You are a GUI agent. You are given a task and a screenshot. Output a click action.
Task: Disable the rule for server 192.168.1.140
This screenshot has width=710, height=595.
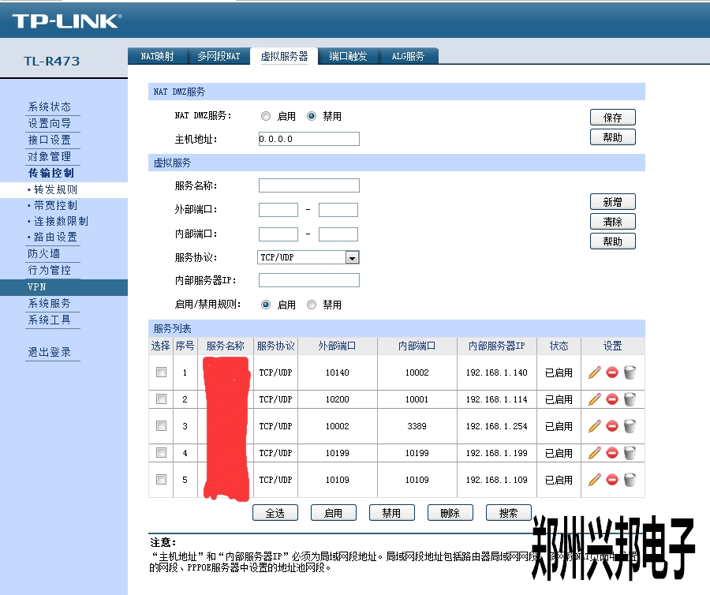coord(612,372)
